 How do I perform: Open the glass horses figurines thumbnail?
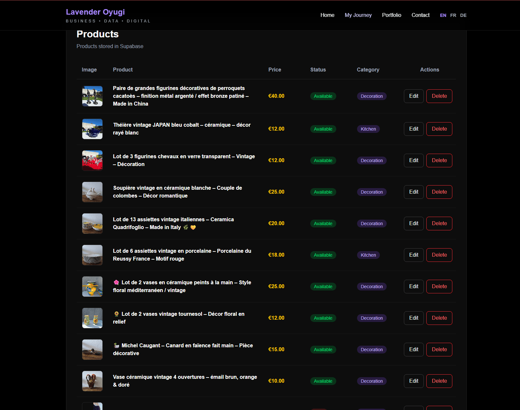tap(92, 160)
